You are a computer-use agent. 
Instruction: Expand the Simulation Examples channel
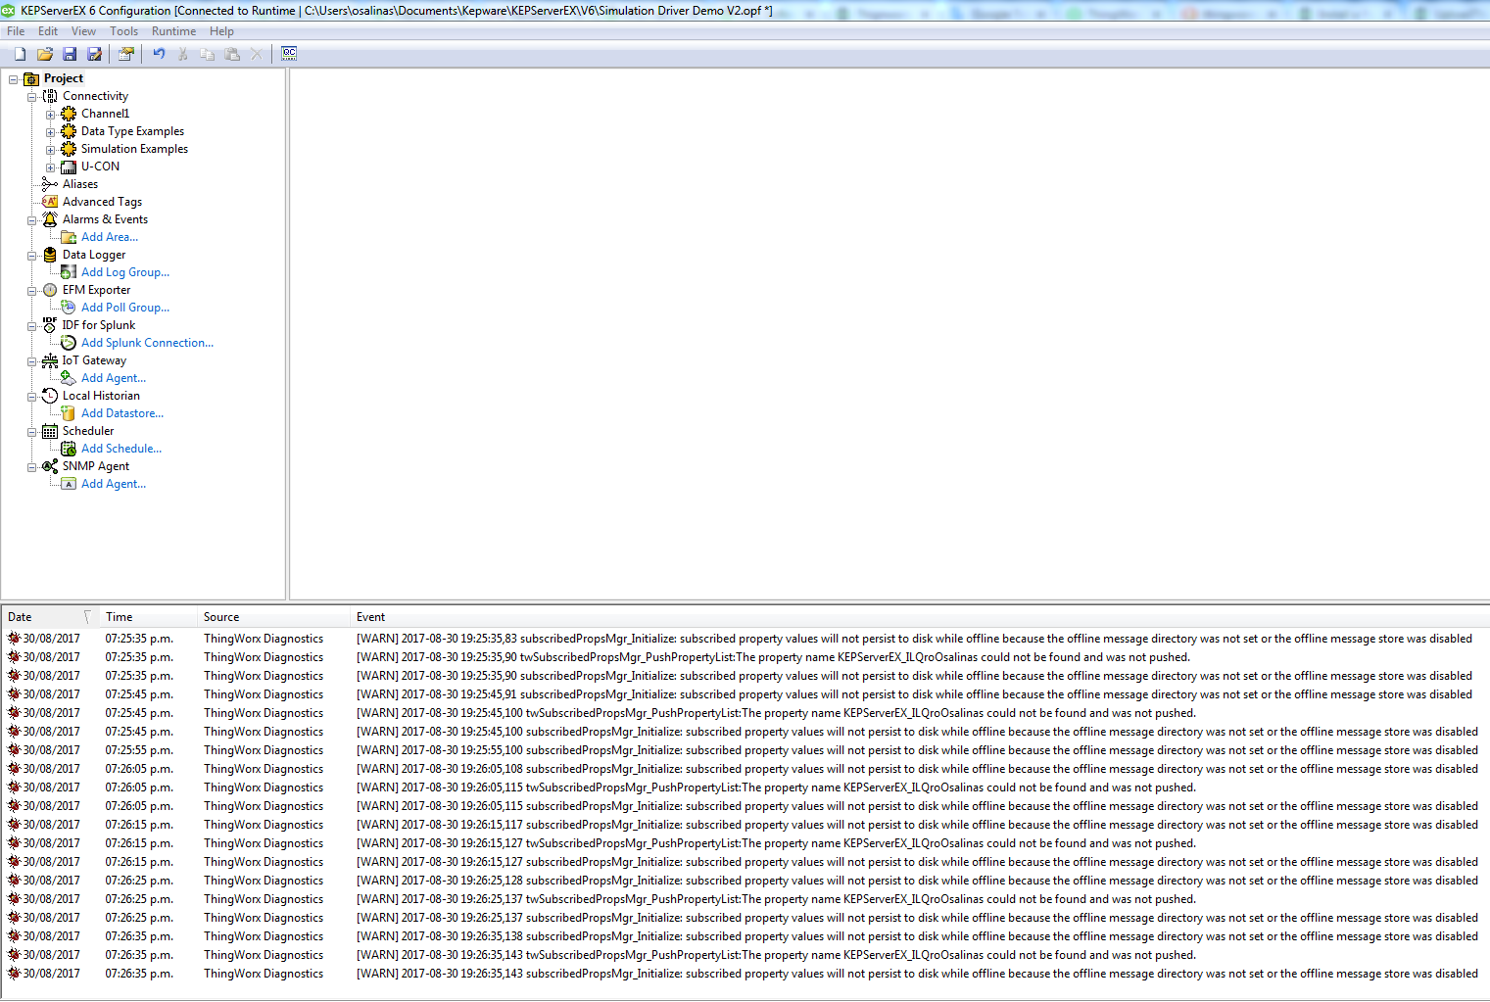click(50, 149)
